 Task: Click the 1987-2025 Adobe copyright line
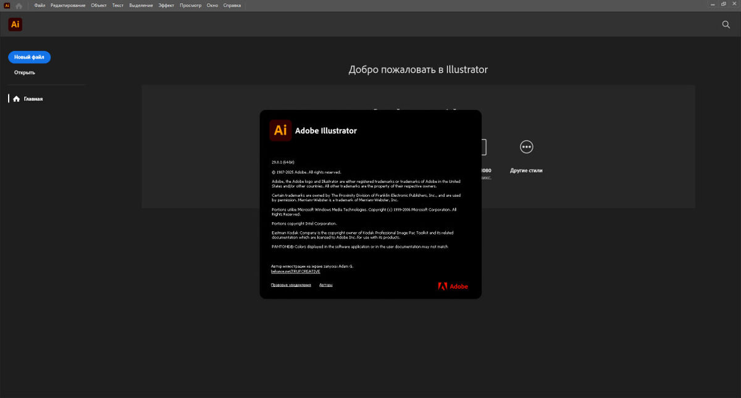306,172
